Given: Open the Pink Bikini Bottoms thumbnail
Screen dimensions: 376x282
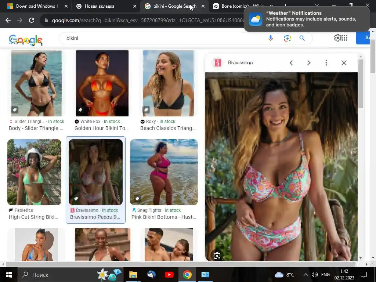Looking at the screenshot, I should click(x=164, y=172).
